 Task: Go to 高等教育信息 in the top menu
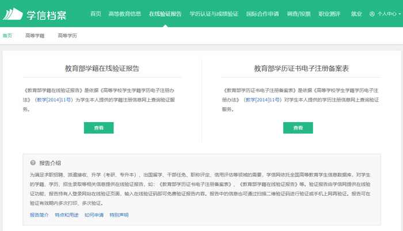(x=125, y=13)
